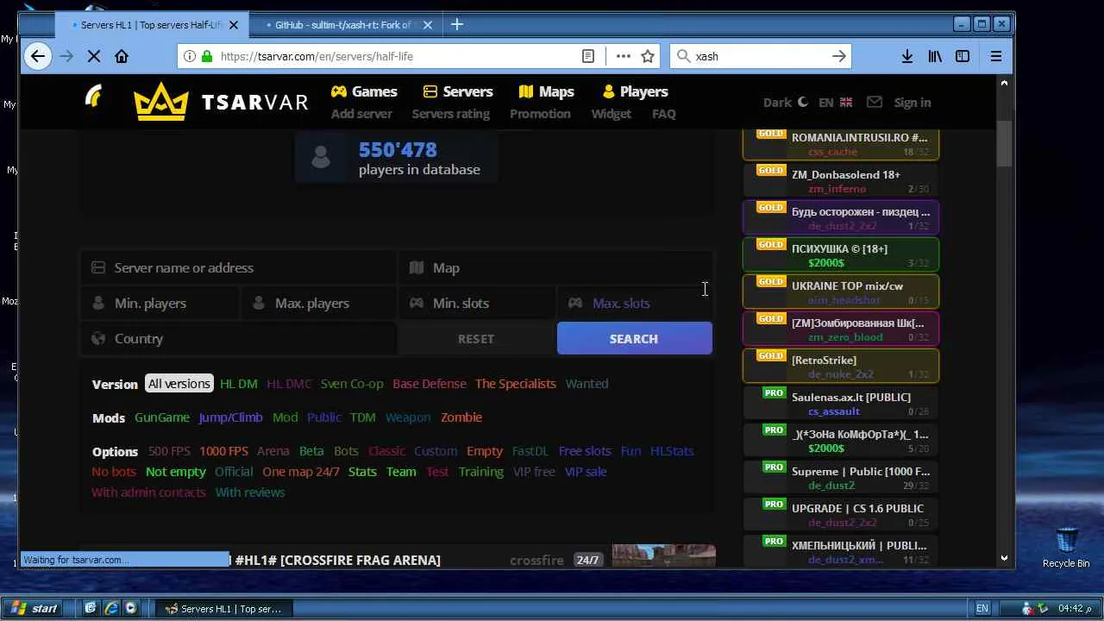Click the taskbar EN language indicator
1104x621 pixels.
[x=982, y=608]
